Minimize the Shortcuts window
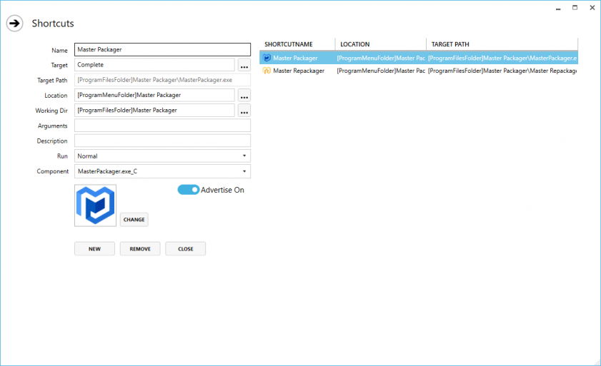The height and width of the screenshot is (366, 601). 558,8
